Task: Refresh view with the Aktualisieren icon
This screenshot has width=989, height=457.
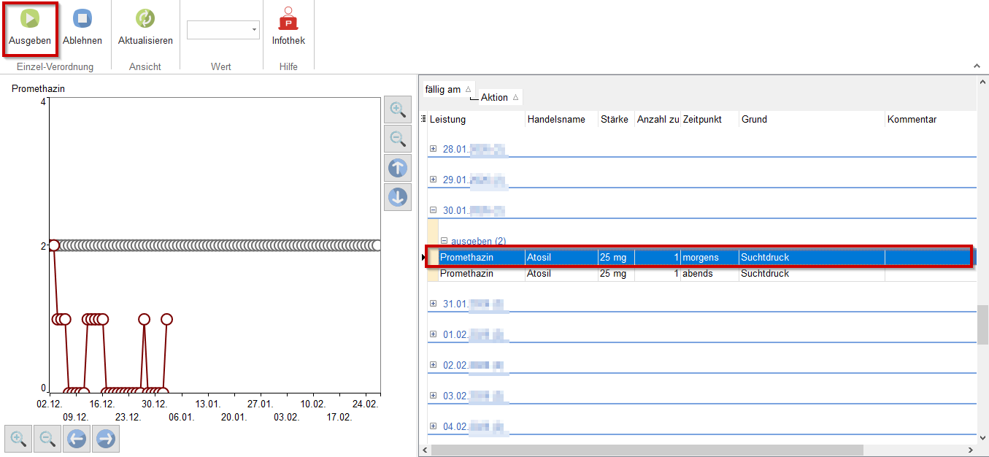Action: click(145, 19)
